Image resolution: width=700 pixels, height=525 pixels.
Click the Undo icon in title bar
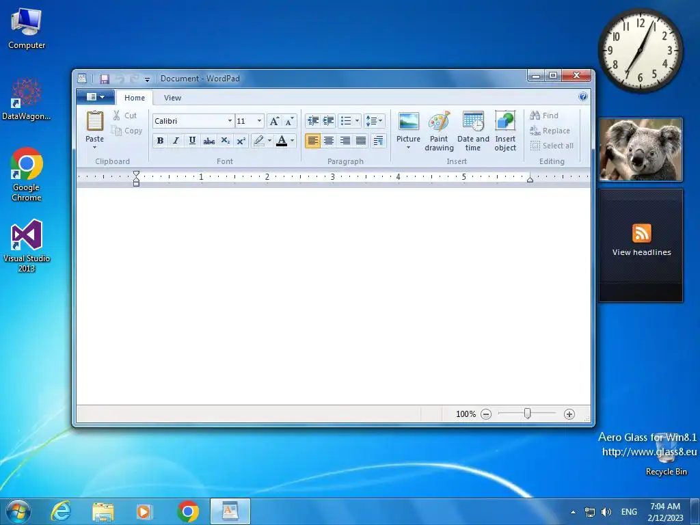(120, 79)
